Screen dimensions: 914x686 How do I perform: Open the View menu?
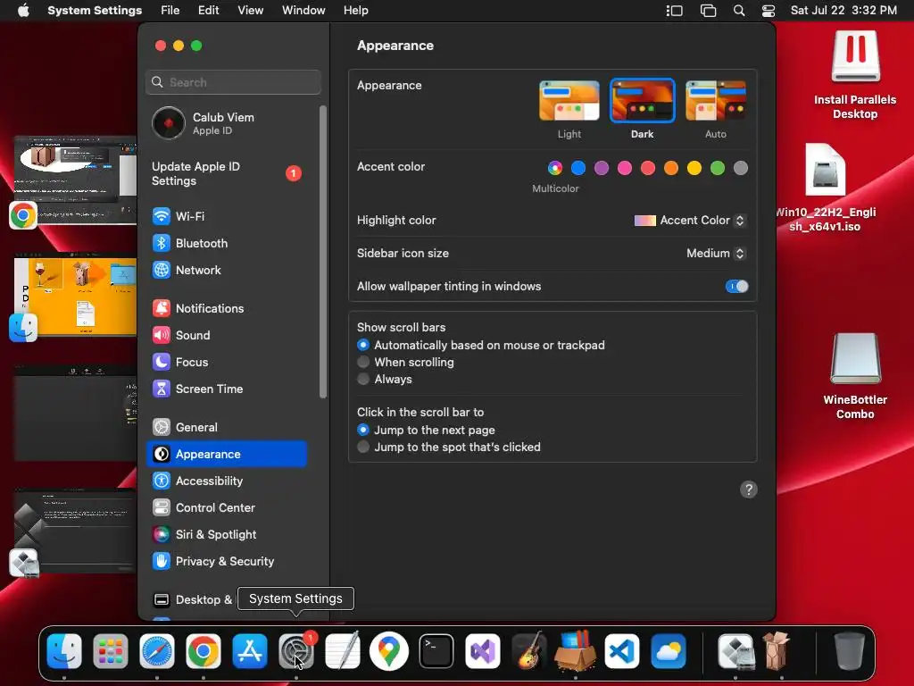pyautogui.click(x=251, y=11)
